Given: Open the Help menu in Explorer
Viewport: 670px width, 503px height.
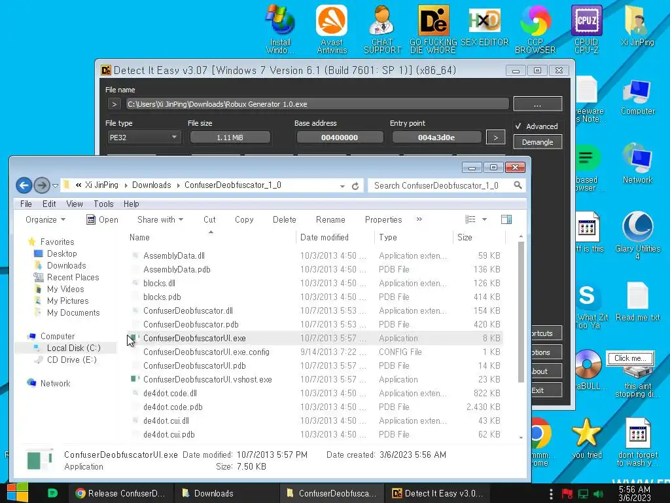Looking at the screenshot, I should 131,204.
